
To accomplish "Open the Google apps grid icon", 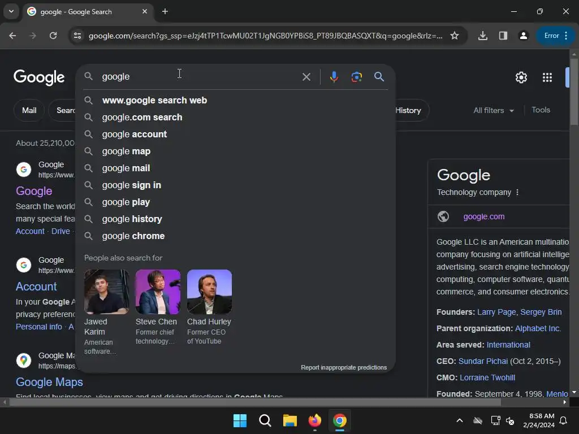I will (547, 77).
